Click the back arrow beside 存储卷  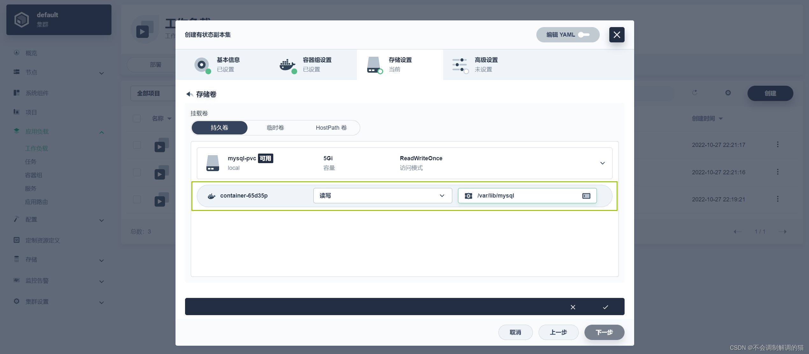[x=190, y=94]
